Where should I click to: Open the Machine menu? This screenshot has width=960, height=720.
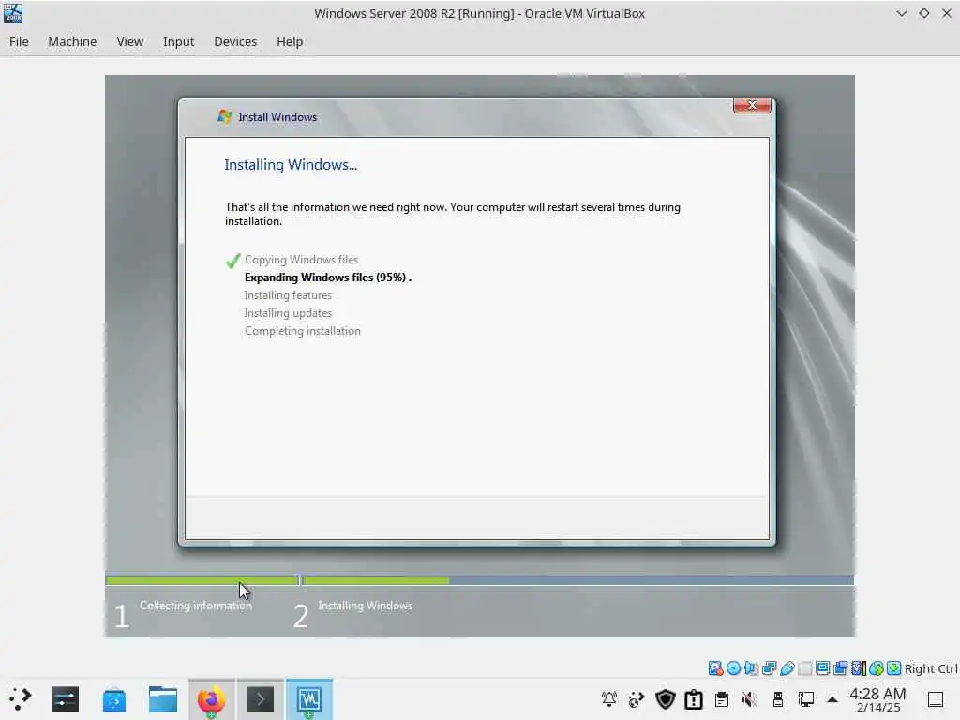tap(72, 41)
